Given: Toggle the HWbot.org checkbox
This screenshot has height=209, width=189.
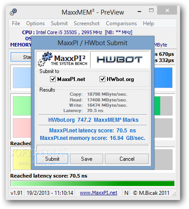Looking at the screenshot, I should click(102, 79).
